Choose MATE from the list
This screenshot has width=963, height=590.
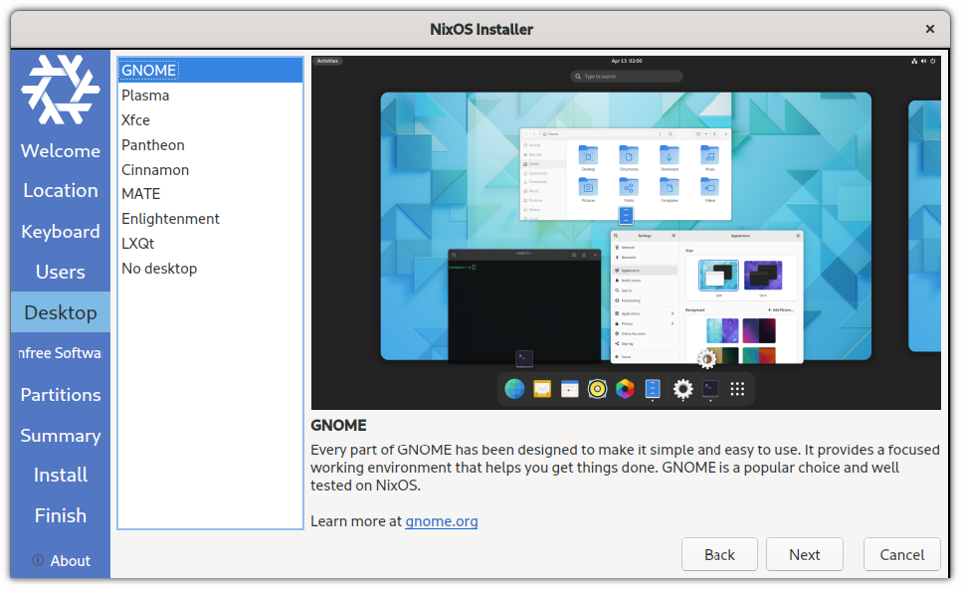point(210,194)
